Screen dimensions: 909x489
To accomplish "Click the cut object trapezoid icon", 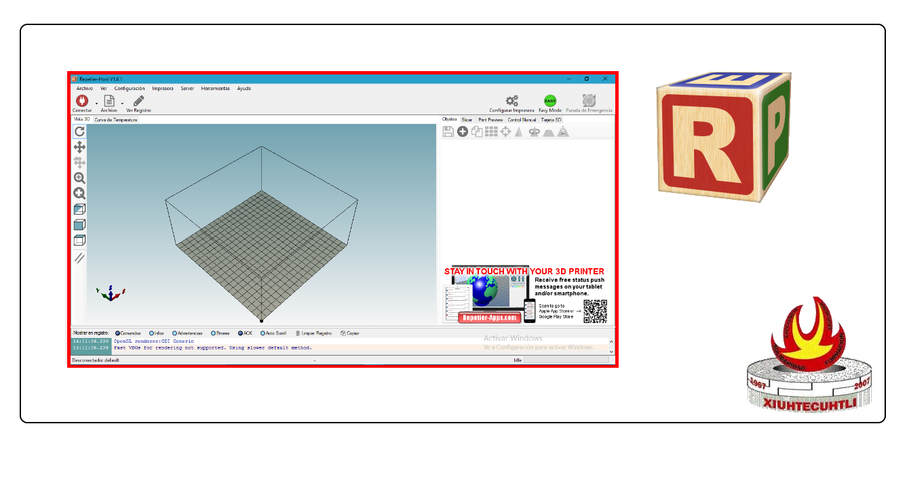I will coord(549,132).
